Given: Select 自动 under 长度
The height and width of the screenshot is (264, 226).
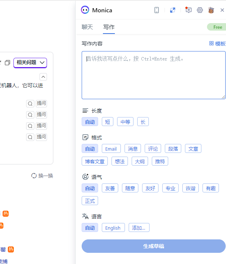Looking at the screenshot, I should click(x=90, y=122).
